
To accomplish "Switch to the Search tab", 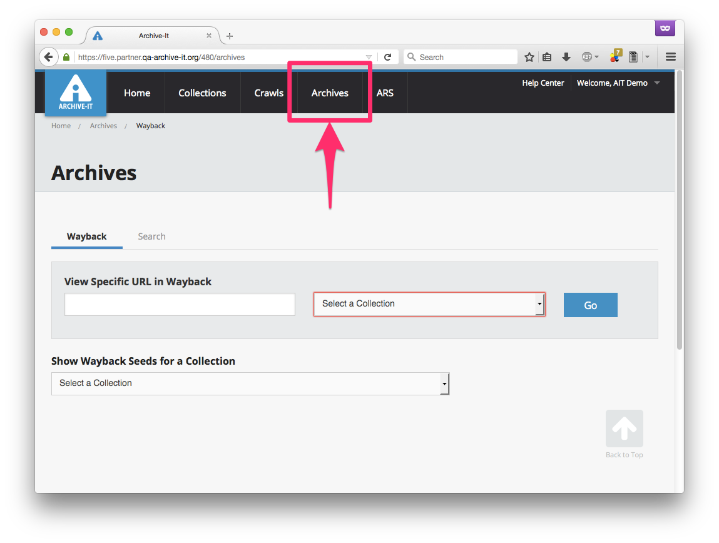I will pos(151,236).
